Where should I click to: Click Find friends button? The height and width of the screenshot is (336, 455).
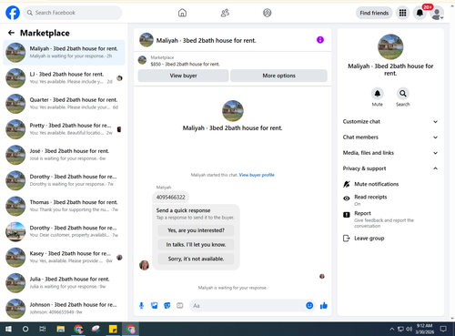(x=374, y=13)
